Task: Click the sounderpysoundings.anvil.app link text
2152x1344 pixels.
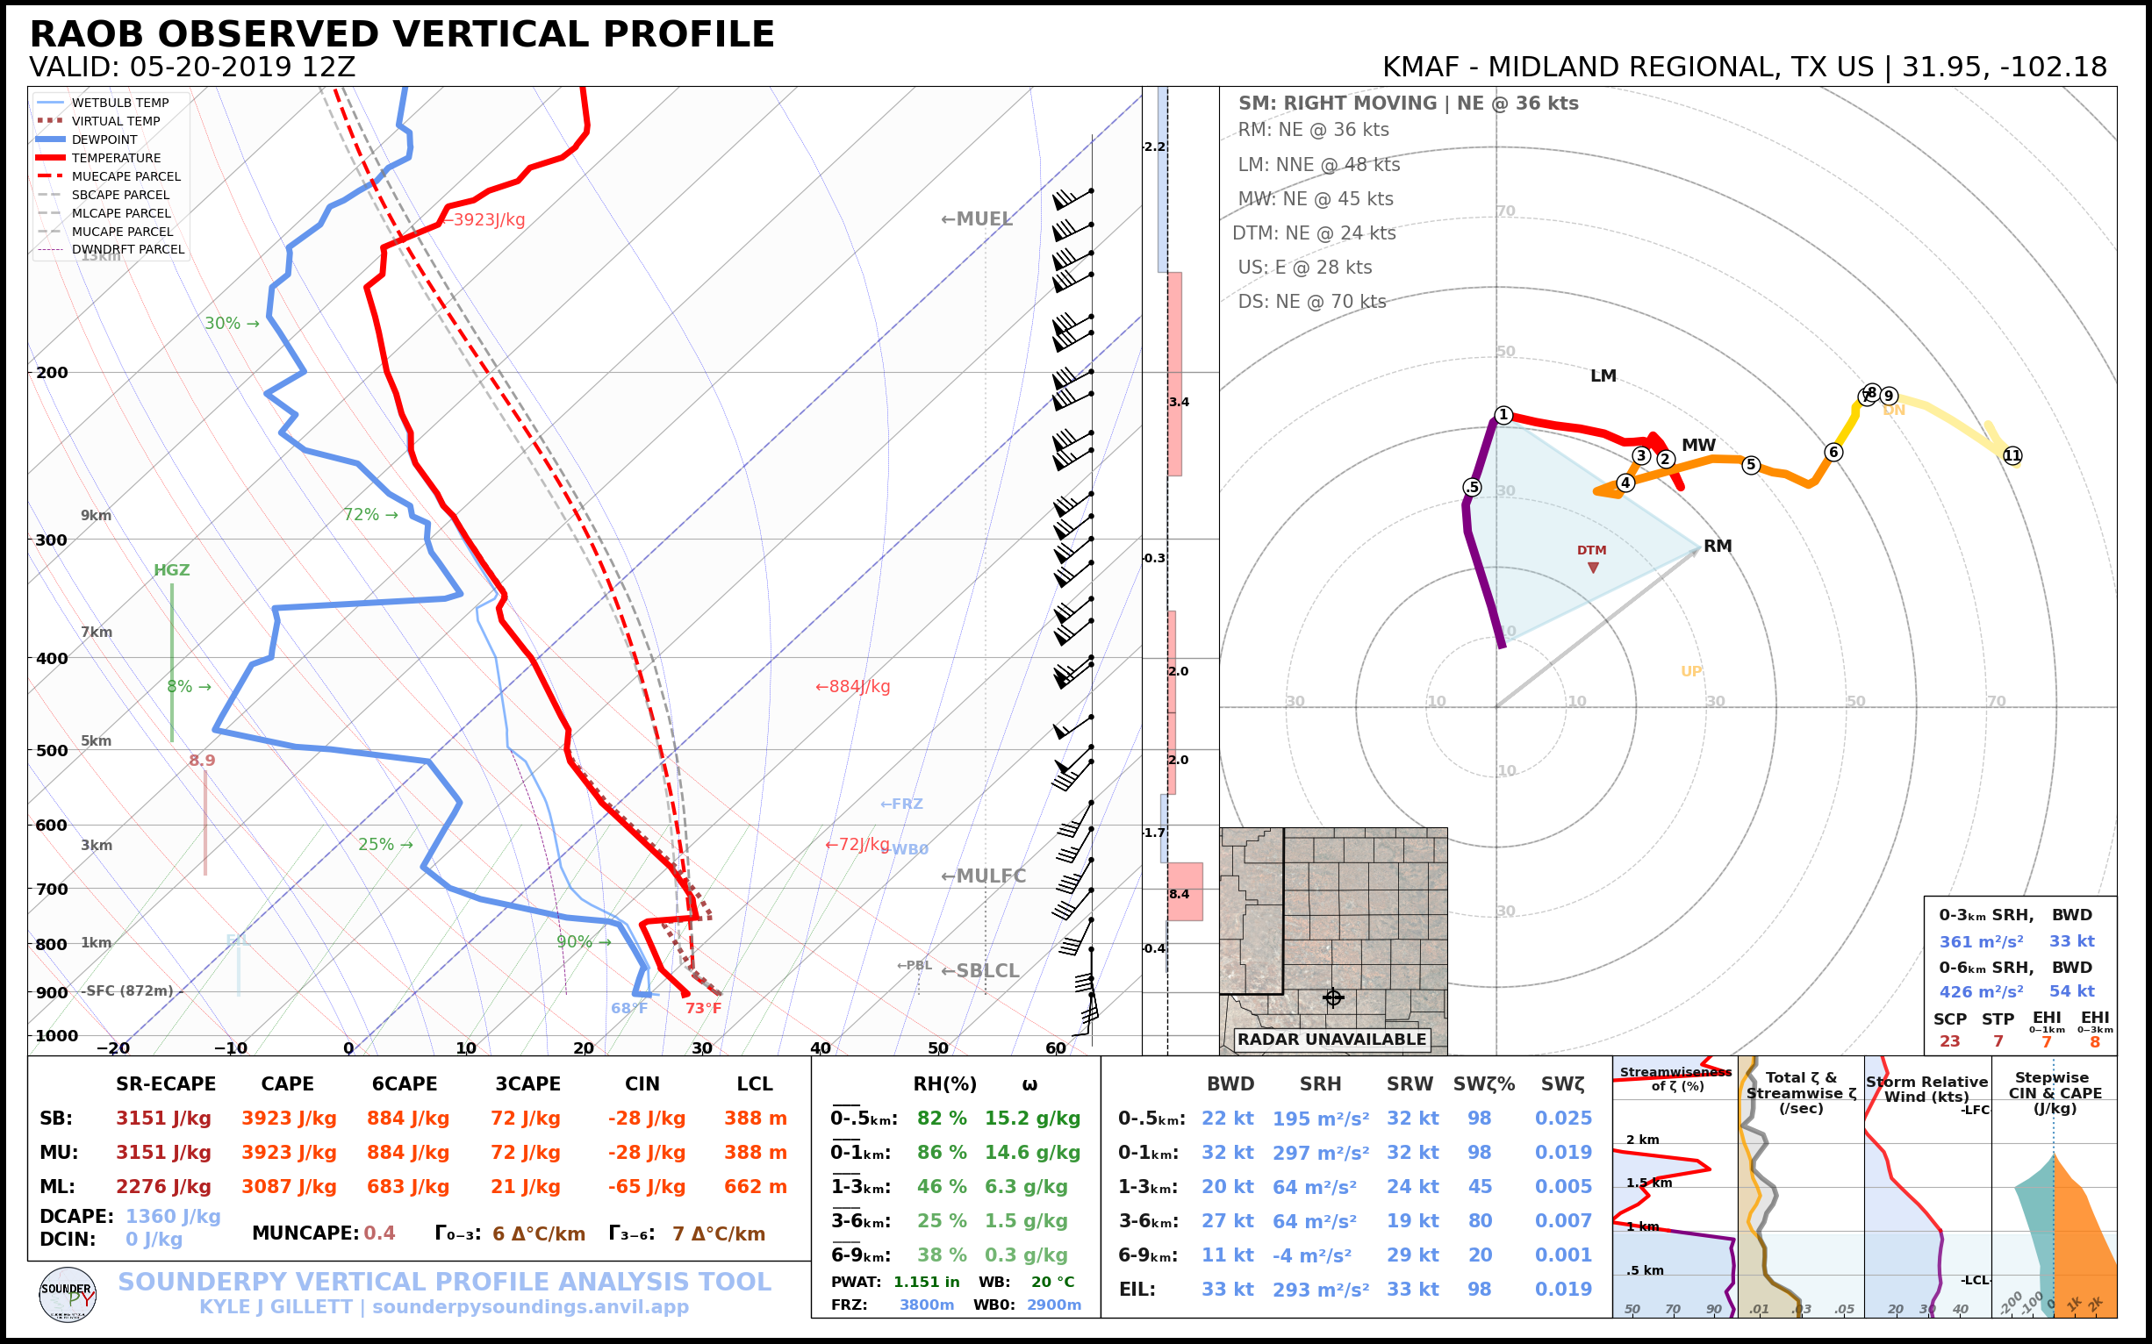Action: tap(530, 1306)
